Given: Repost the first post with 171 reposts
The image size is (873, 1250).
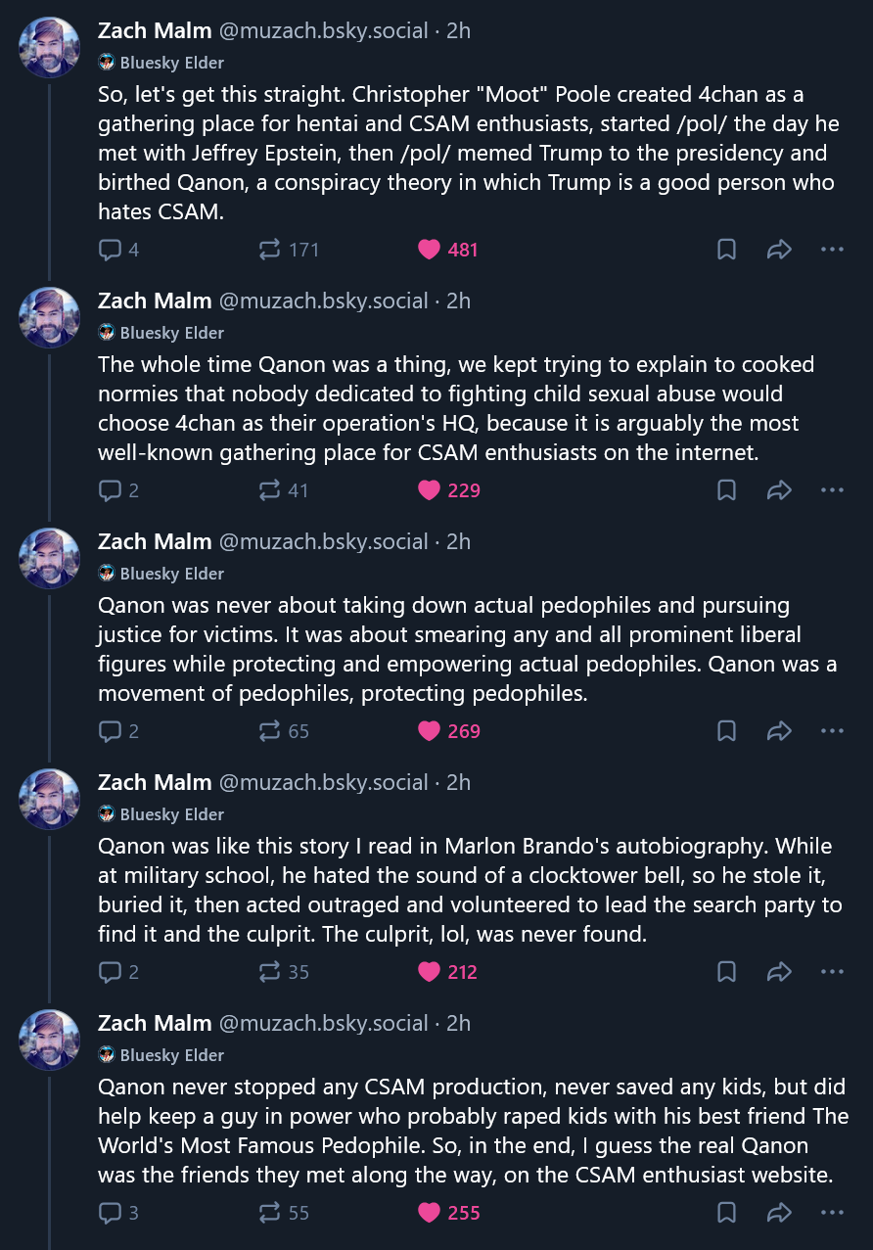Looking at the screenshot, I should tap(270, 250).
